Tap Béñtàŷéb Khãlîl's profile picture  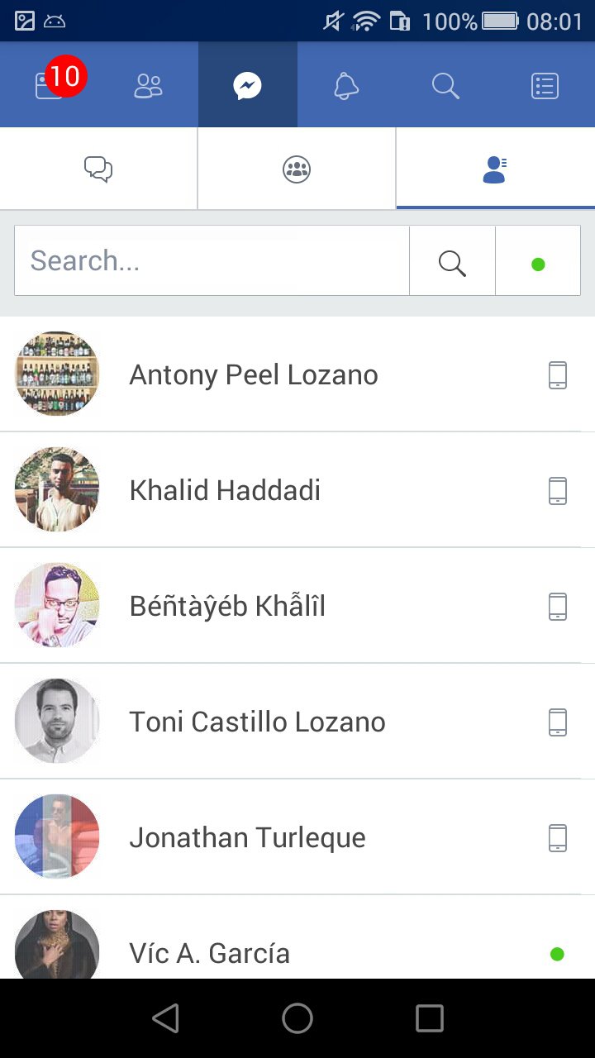(x=57, y=605)
